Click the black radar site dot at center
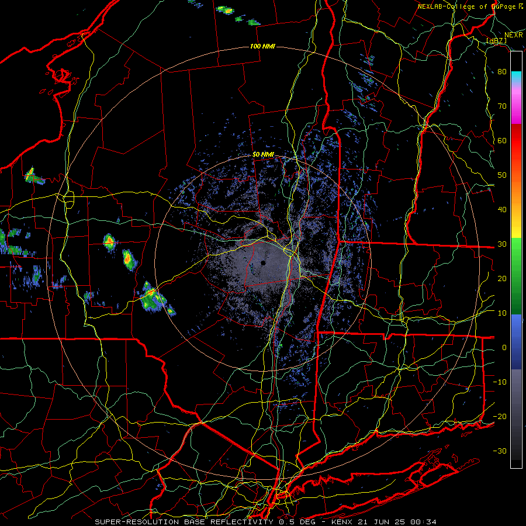Screen dimensions: 526x526 click(x=264, y=263)
